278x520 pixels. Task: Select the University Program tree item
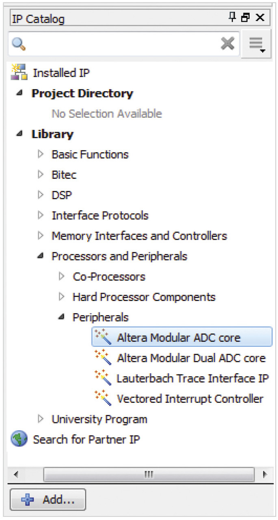click(x=99, y=419)
